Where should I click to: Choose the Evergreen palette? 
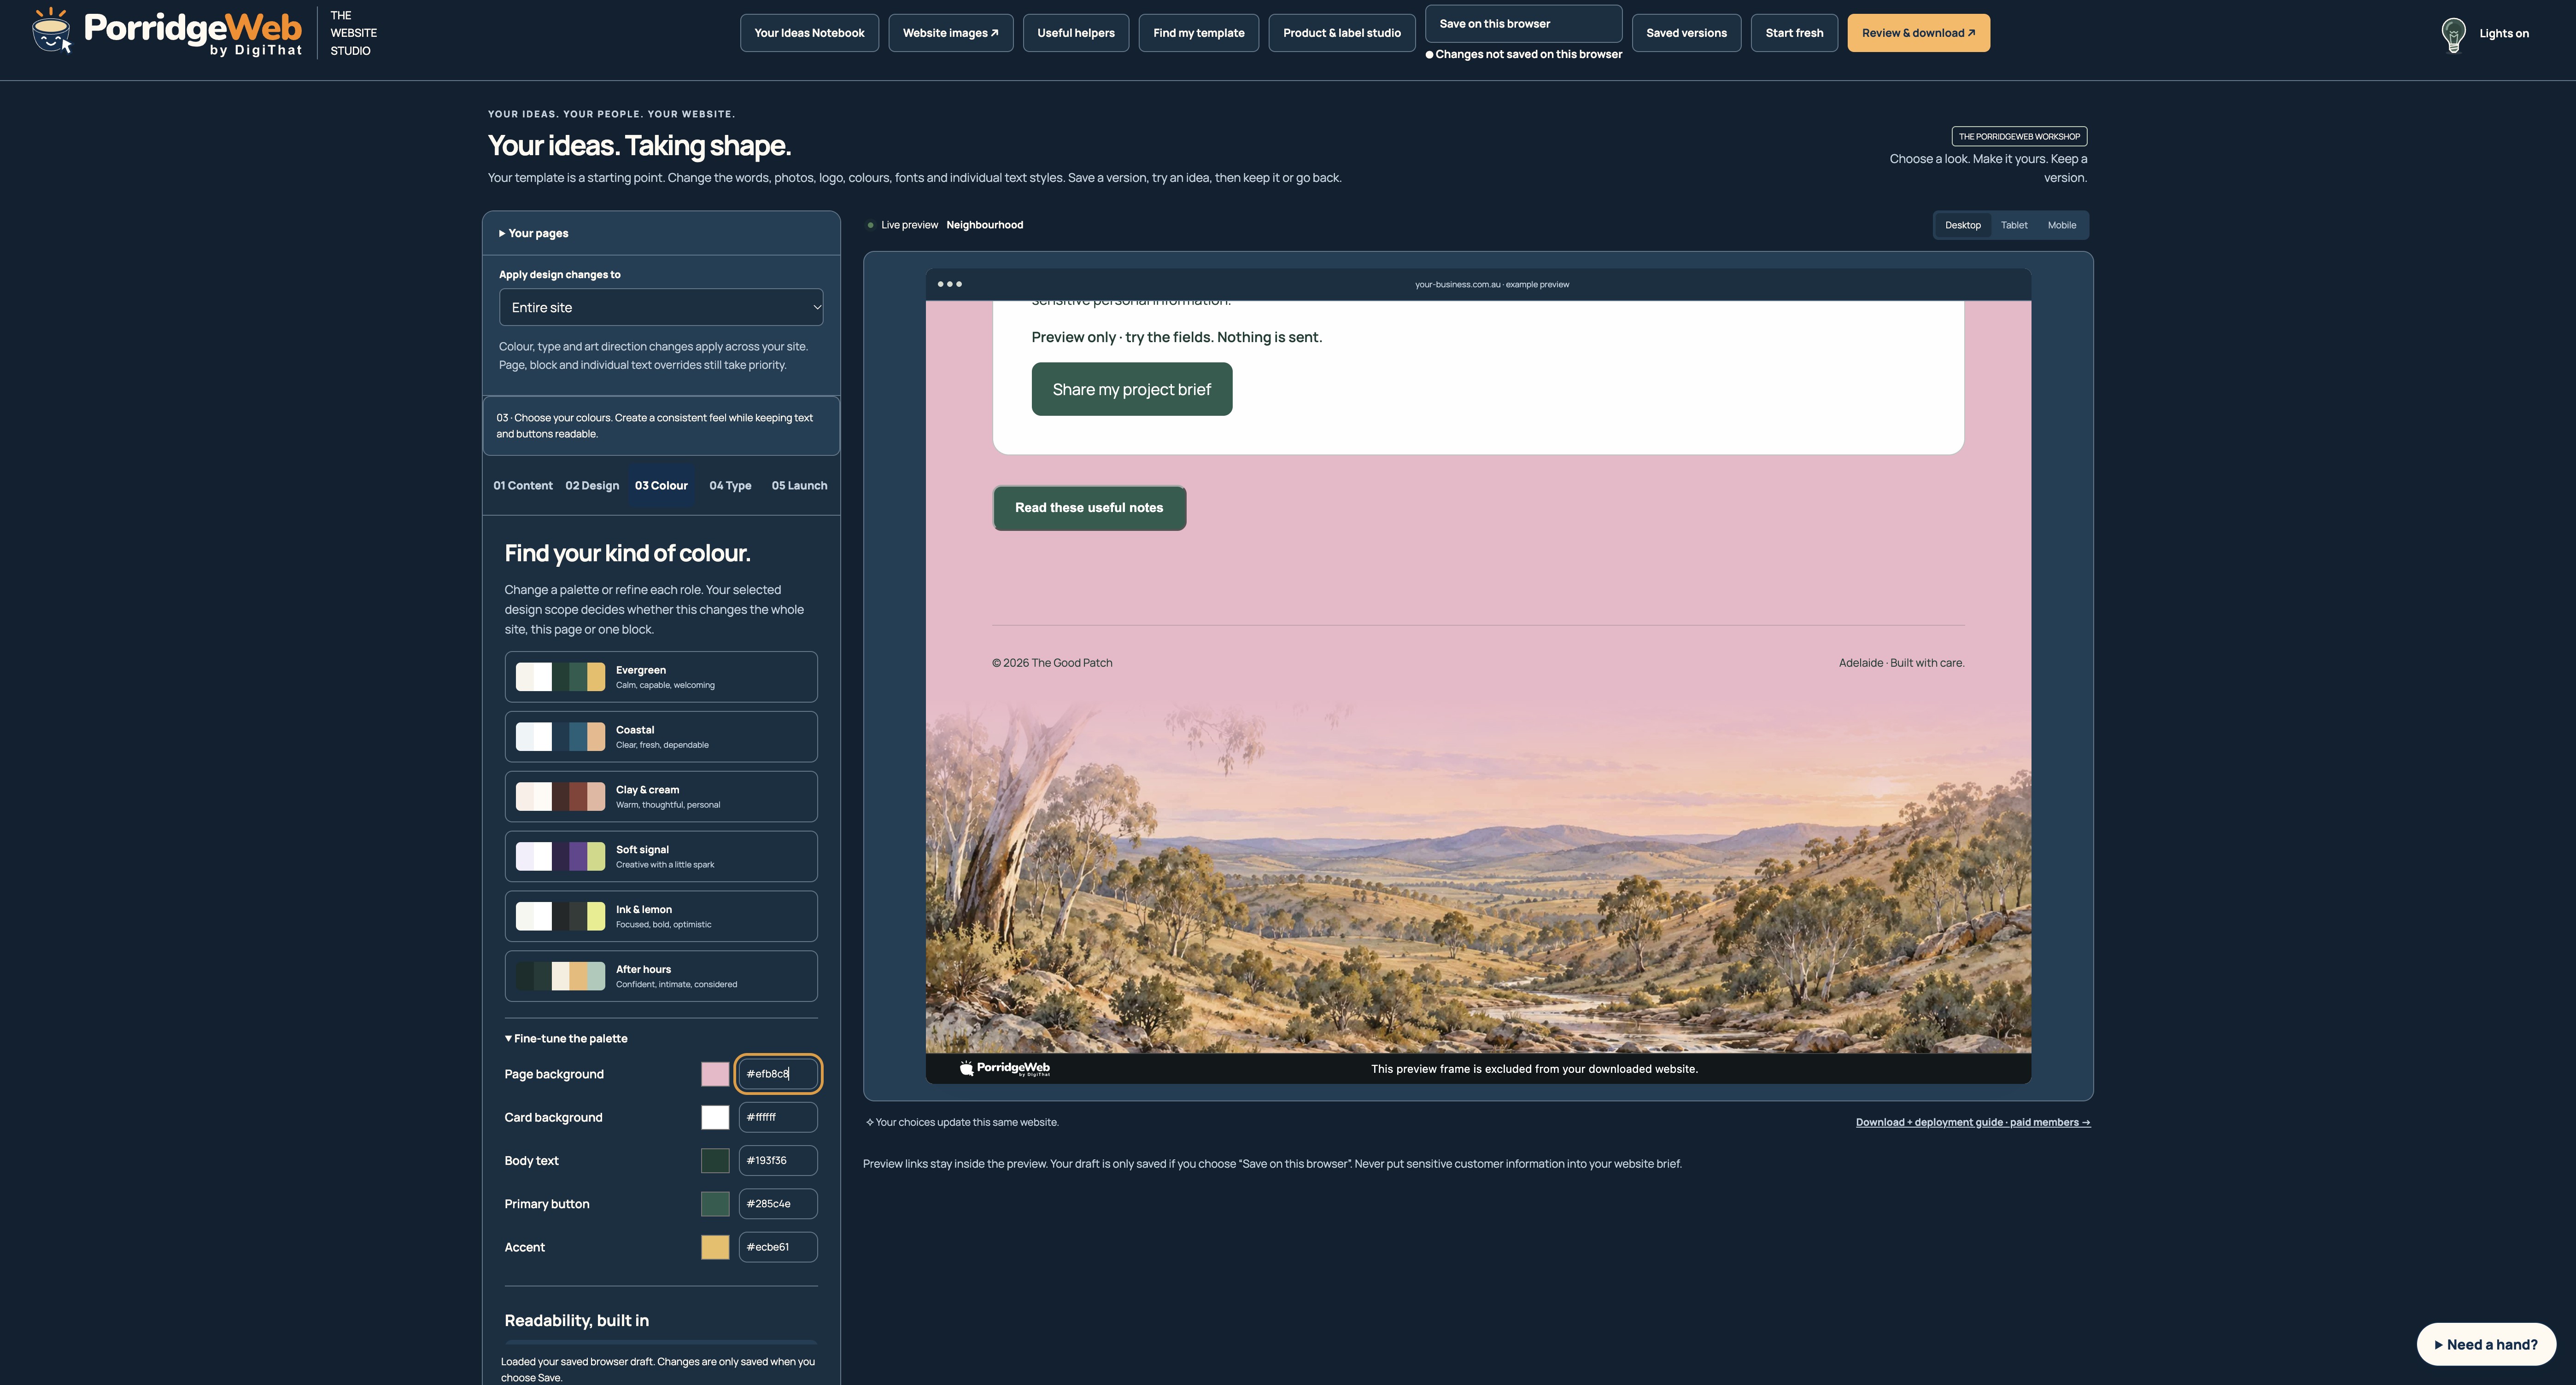661,676
